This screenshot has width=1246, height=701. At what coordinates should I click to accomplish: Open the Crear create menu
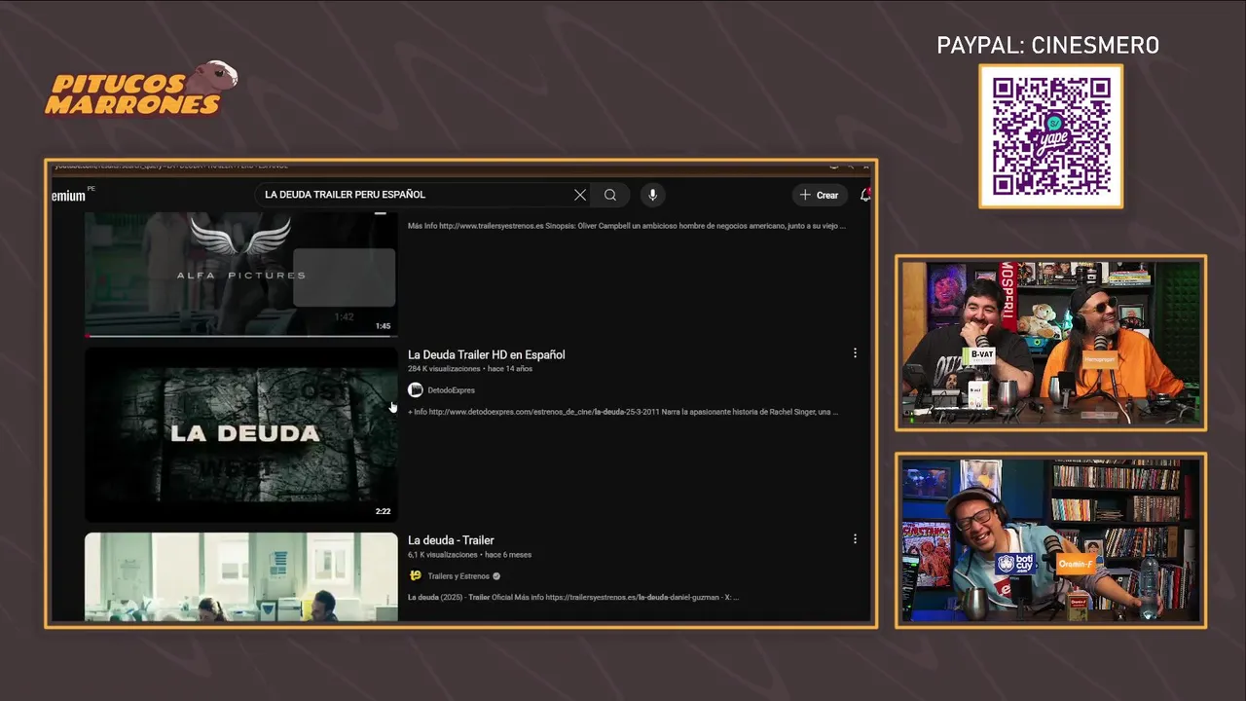click(x=820, y=195)
